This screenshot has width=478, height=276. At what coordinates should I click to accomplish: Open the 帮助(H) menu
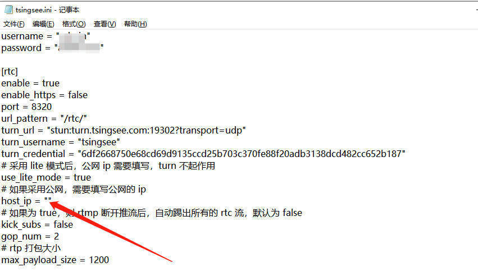point(135,24)
